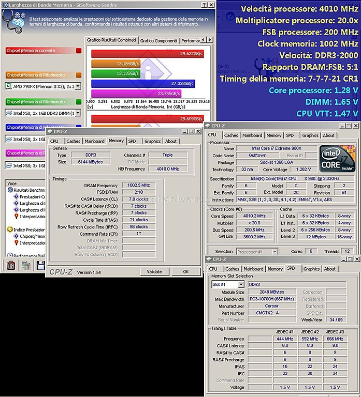This screenshot has width=361, height=397.
Task: Switch to the Grafico Componenti tab
Action: click(158, 40)
